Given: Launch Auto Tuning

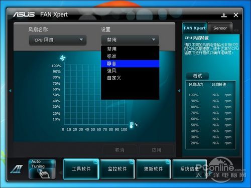Looking at the screenshot, I should coord(42,169).
